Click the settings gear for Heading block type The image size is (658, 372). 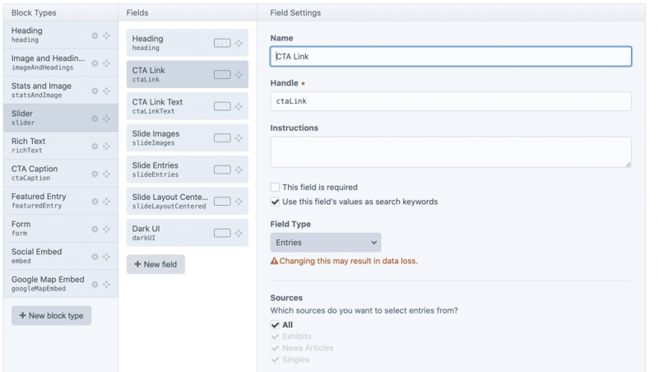pyautogui.click(x=95, y=35)
